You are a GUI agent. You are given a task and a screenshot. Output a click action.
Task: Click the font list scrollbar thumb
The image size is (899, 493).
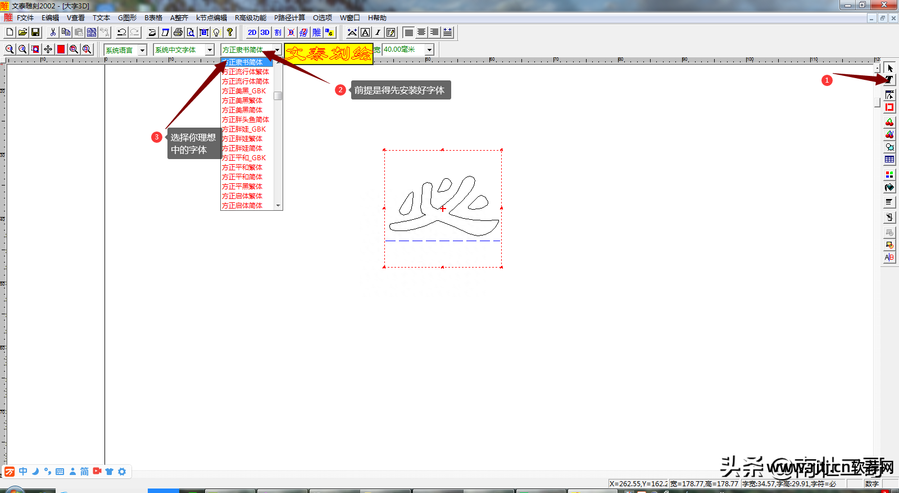point(278,96)
